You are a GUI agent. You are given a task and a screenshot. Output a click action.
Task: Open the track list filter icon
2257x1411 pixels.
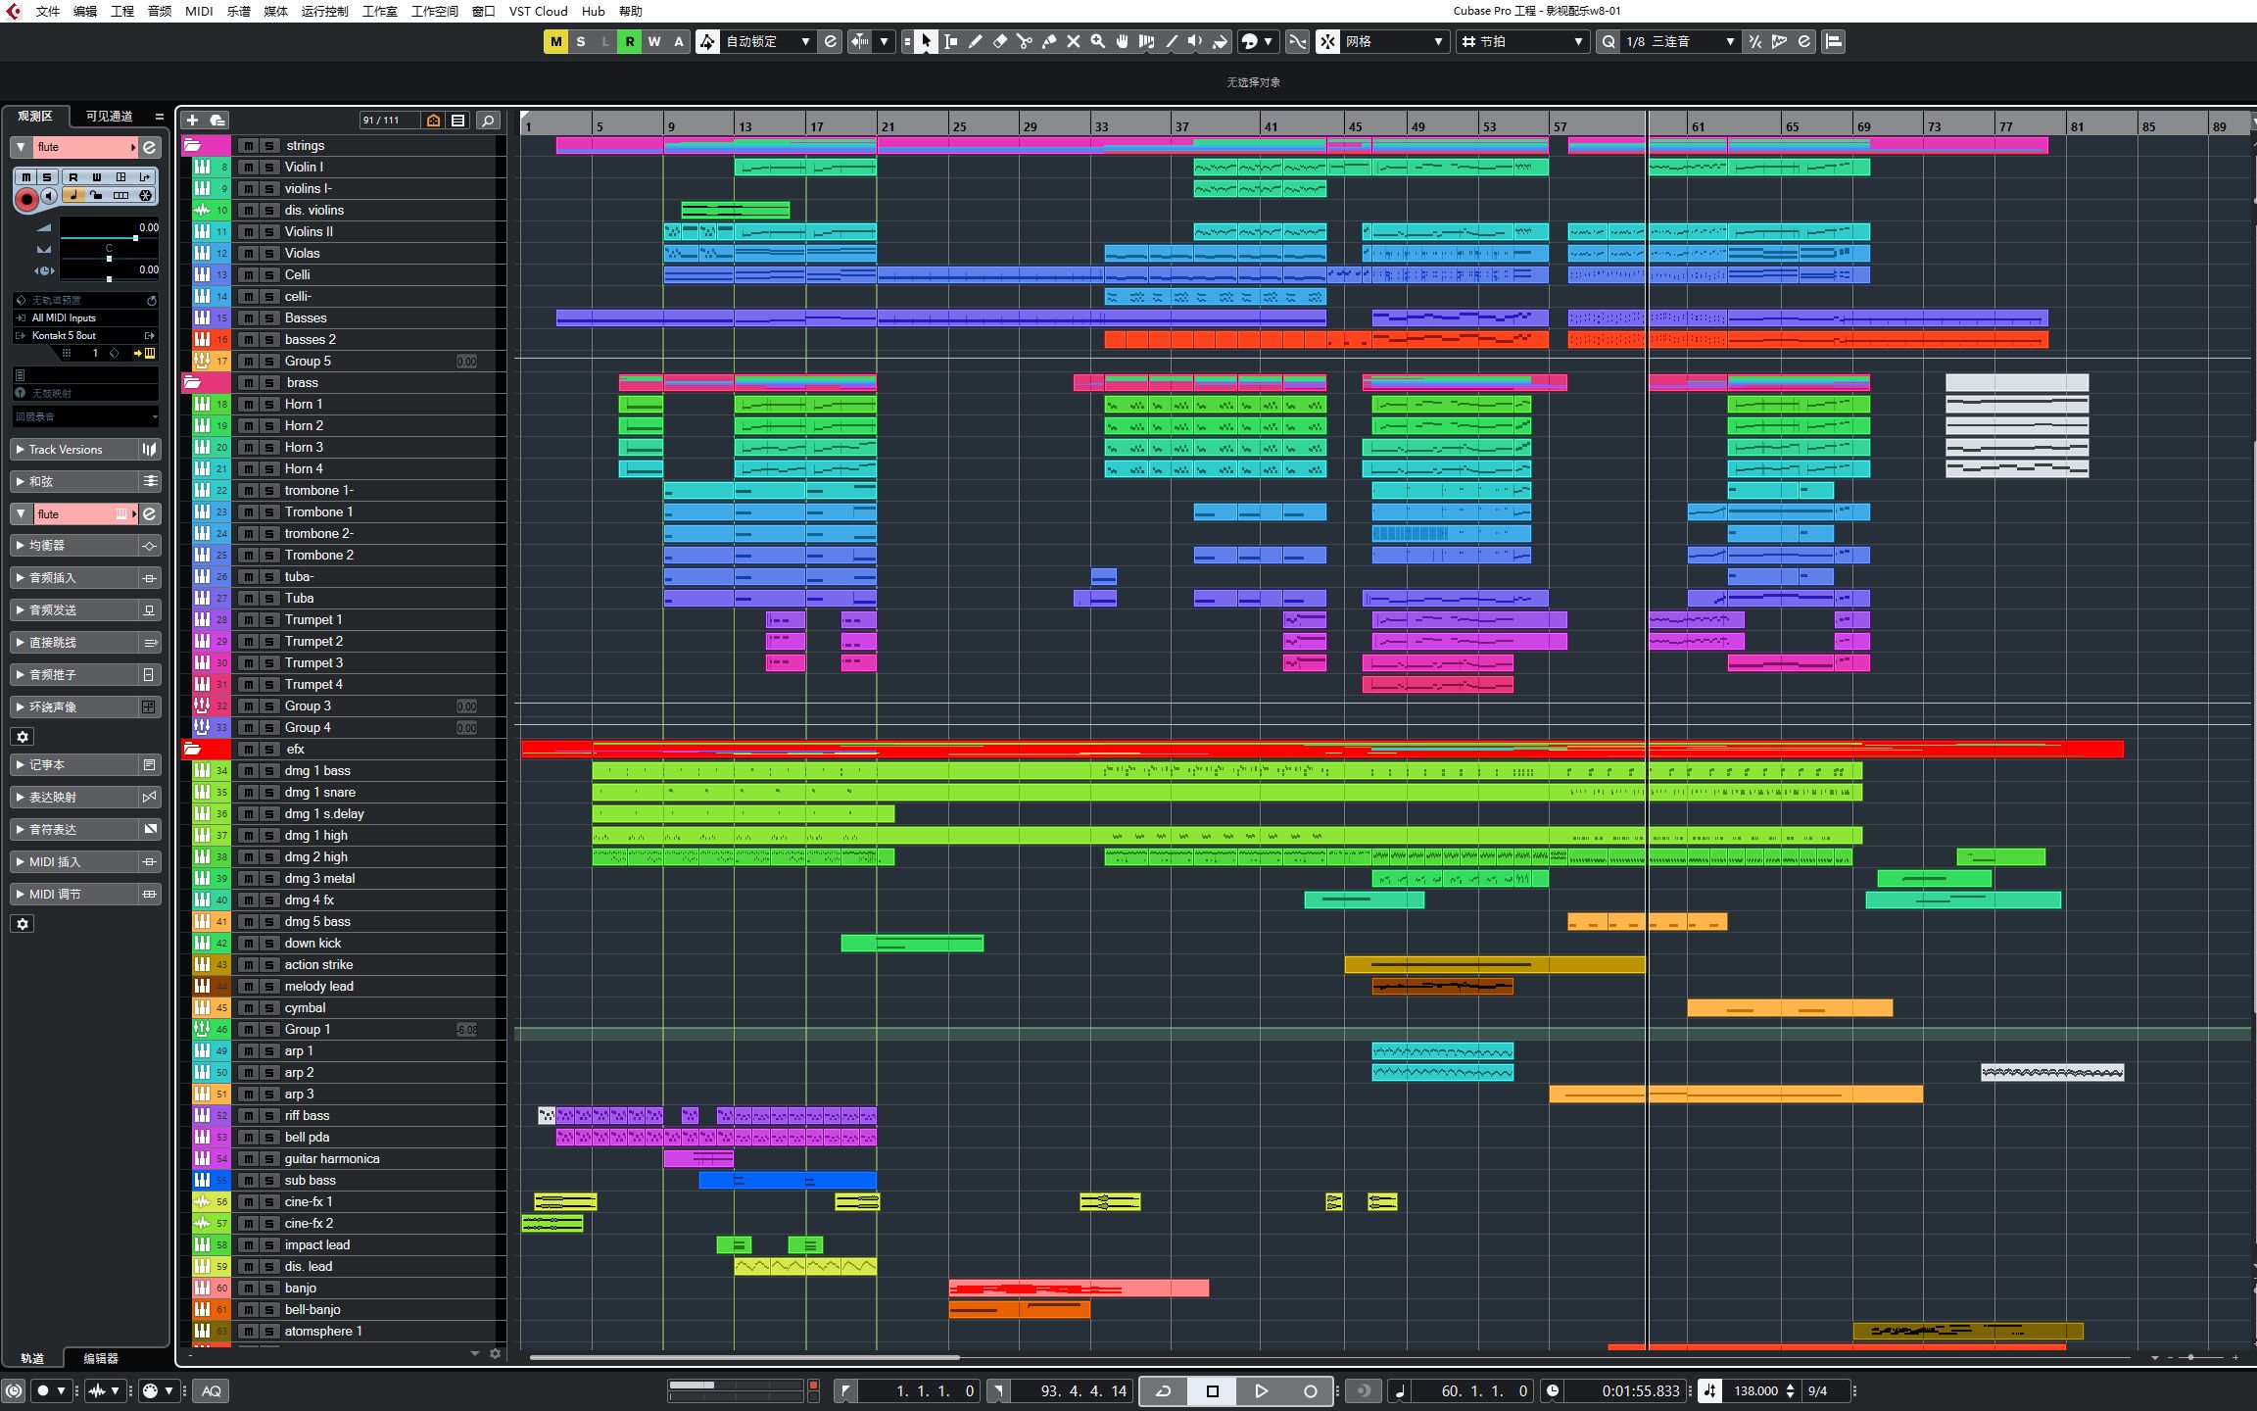point(457,121)
